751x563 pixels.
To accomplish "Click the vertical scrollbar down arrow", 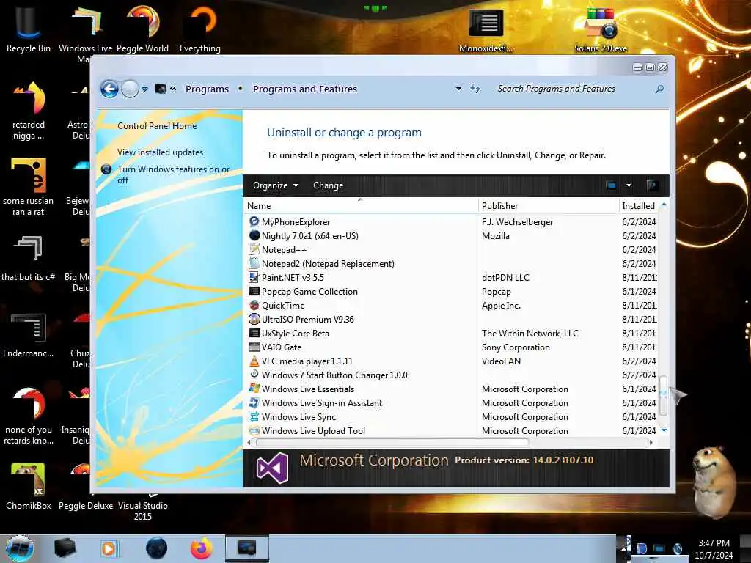I will coord(664,430).
